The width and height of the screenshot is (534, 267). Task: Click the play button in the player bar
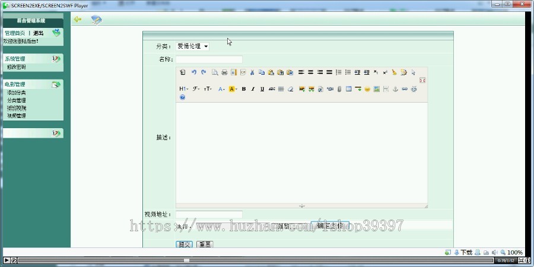(7, 260)
